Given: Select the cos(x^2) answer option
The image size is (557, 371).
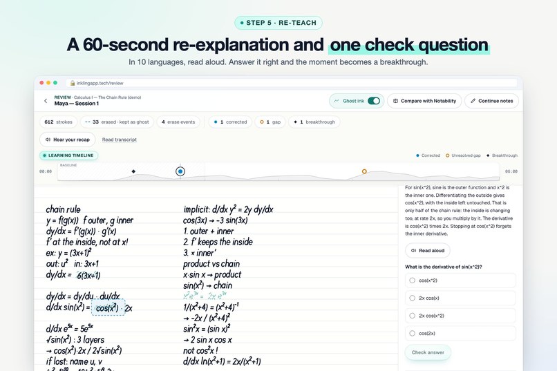Looking at the screenshot, I should pyautogui.click(x=460, y=280).
